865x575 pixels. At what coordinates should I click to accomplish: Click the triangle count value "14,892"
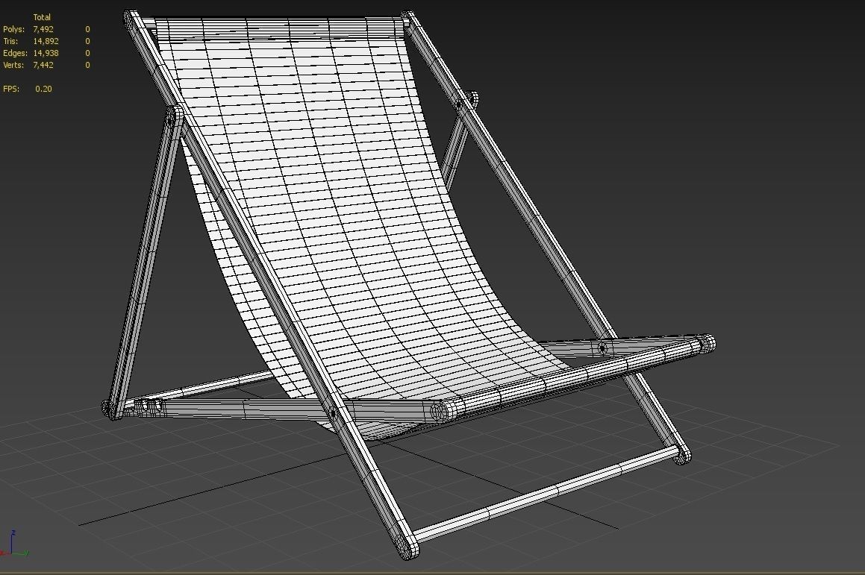point(46,41)
